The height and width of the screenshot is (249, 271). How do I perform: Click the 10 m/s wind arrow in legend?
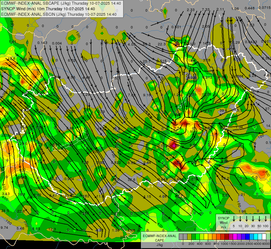(240, 219)
